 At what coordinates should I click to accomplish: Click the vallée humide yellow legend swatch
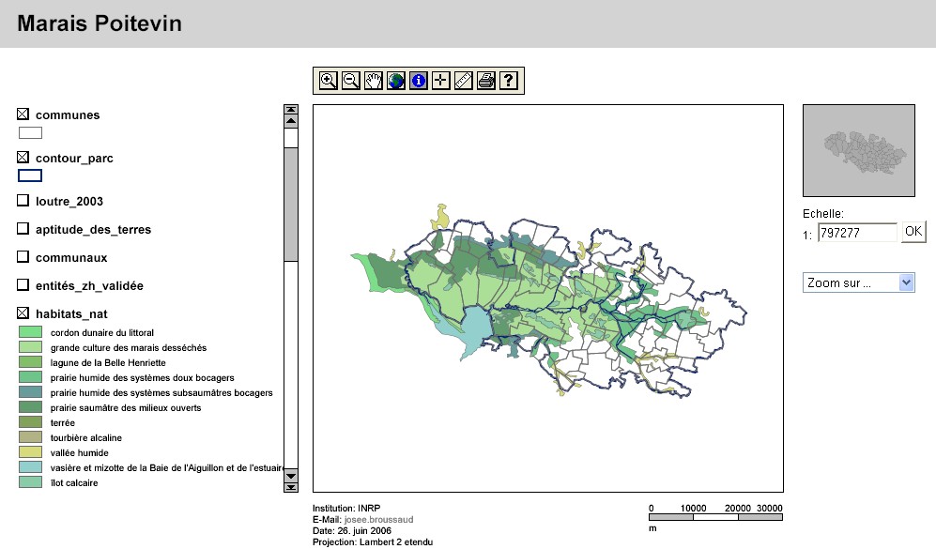pyautogui.click(x=31, y=452)
